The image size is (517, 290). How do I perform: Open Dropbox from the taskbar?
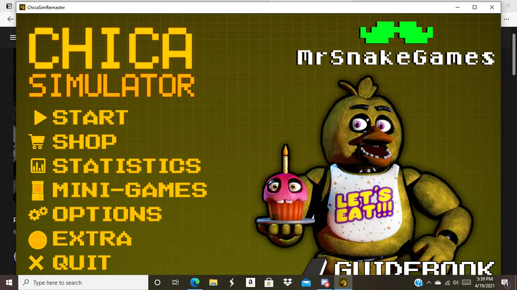(x=288, y=283)
